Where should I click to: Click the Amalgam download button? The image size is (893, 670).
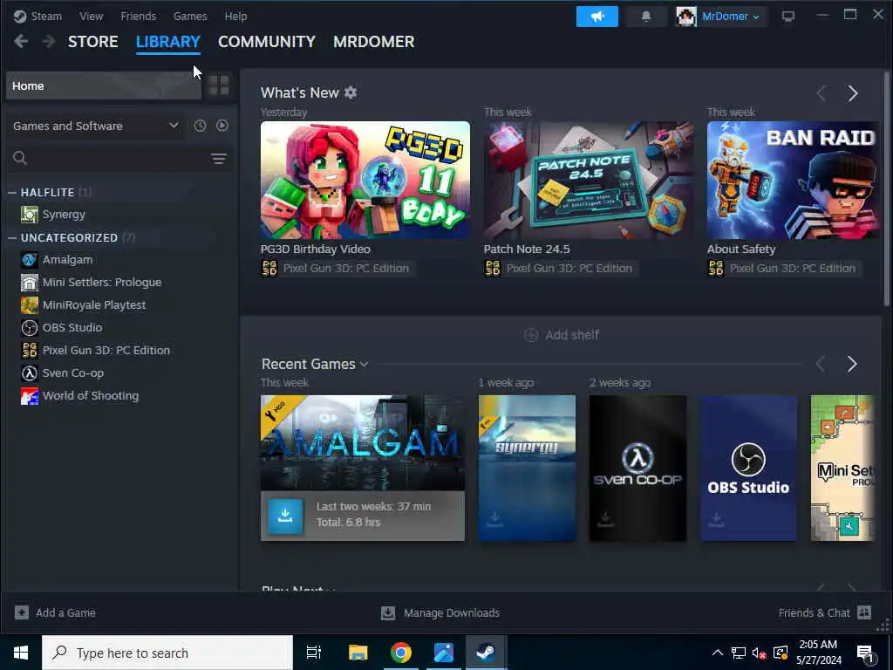point(285,516)
